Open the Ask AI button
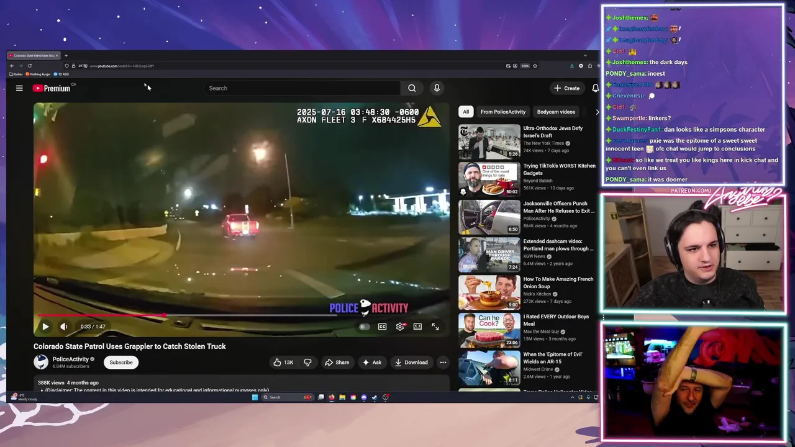This screenshot has width=795, height=447. tap(372, 363)
